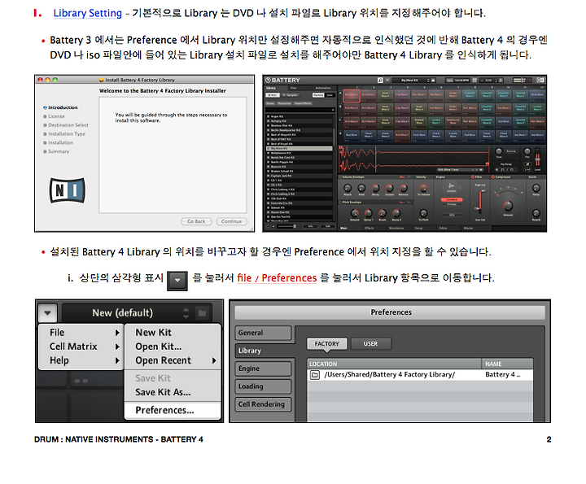
Task: Toggle the Volume Envelope on/off button
Action: (x=340, y=177)
